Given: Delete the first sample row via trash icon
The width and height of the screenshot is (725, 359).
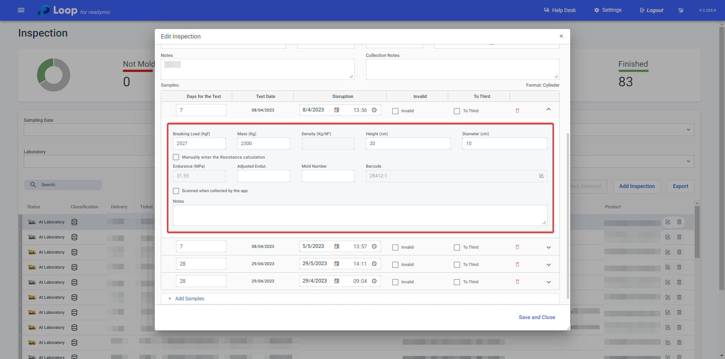Looking at the screenshot, I should pyautogui.click(x=517, y=111).
